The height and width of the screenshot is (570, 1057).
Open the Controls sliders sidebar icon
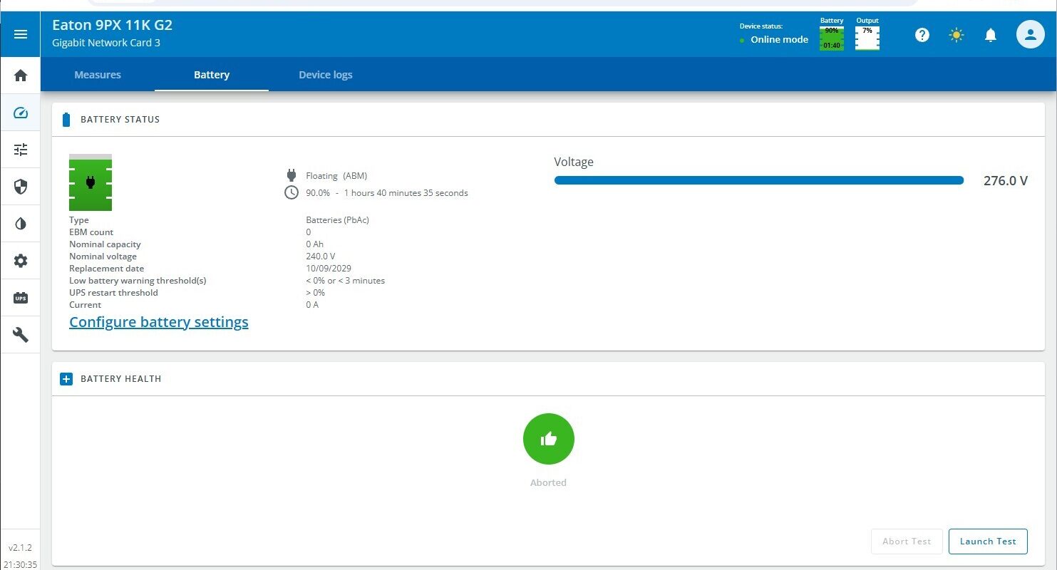(x=21, y=150)
